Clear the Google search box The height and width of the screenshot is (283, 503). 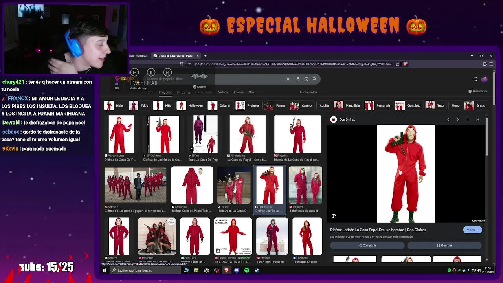click(x=288, y=79)
